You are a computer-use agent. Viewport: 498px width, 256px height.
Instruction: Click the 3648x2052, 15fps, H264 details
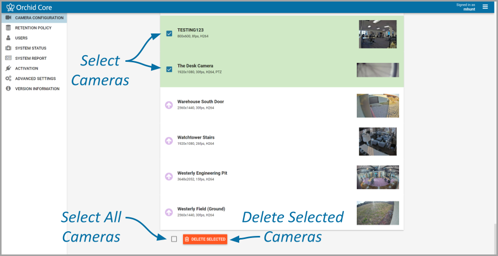[x=196, y=179]
